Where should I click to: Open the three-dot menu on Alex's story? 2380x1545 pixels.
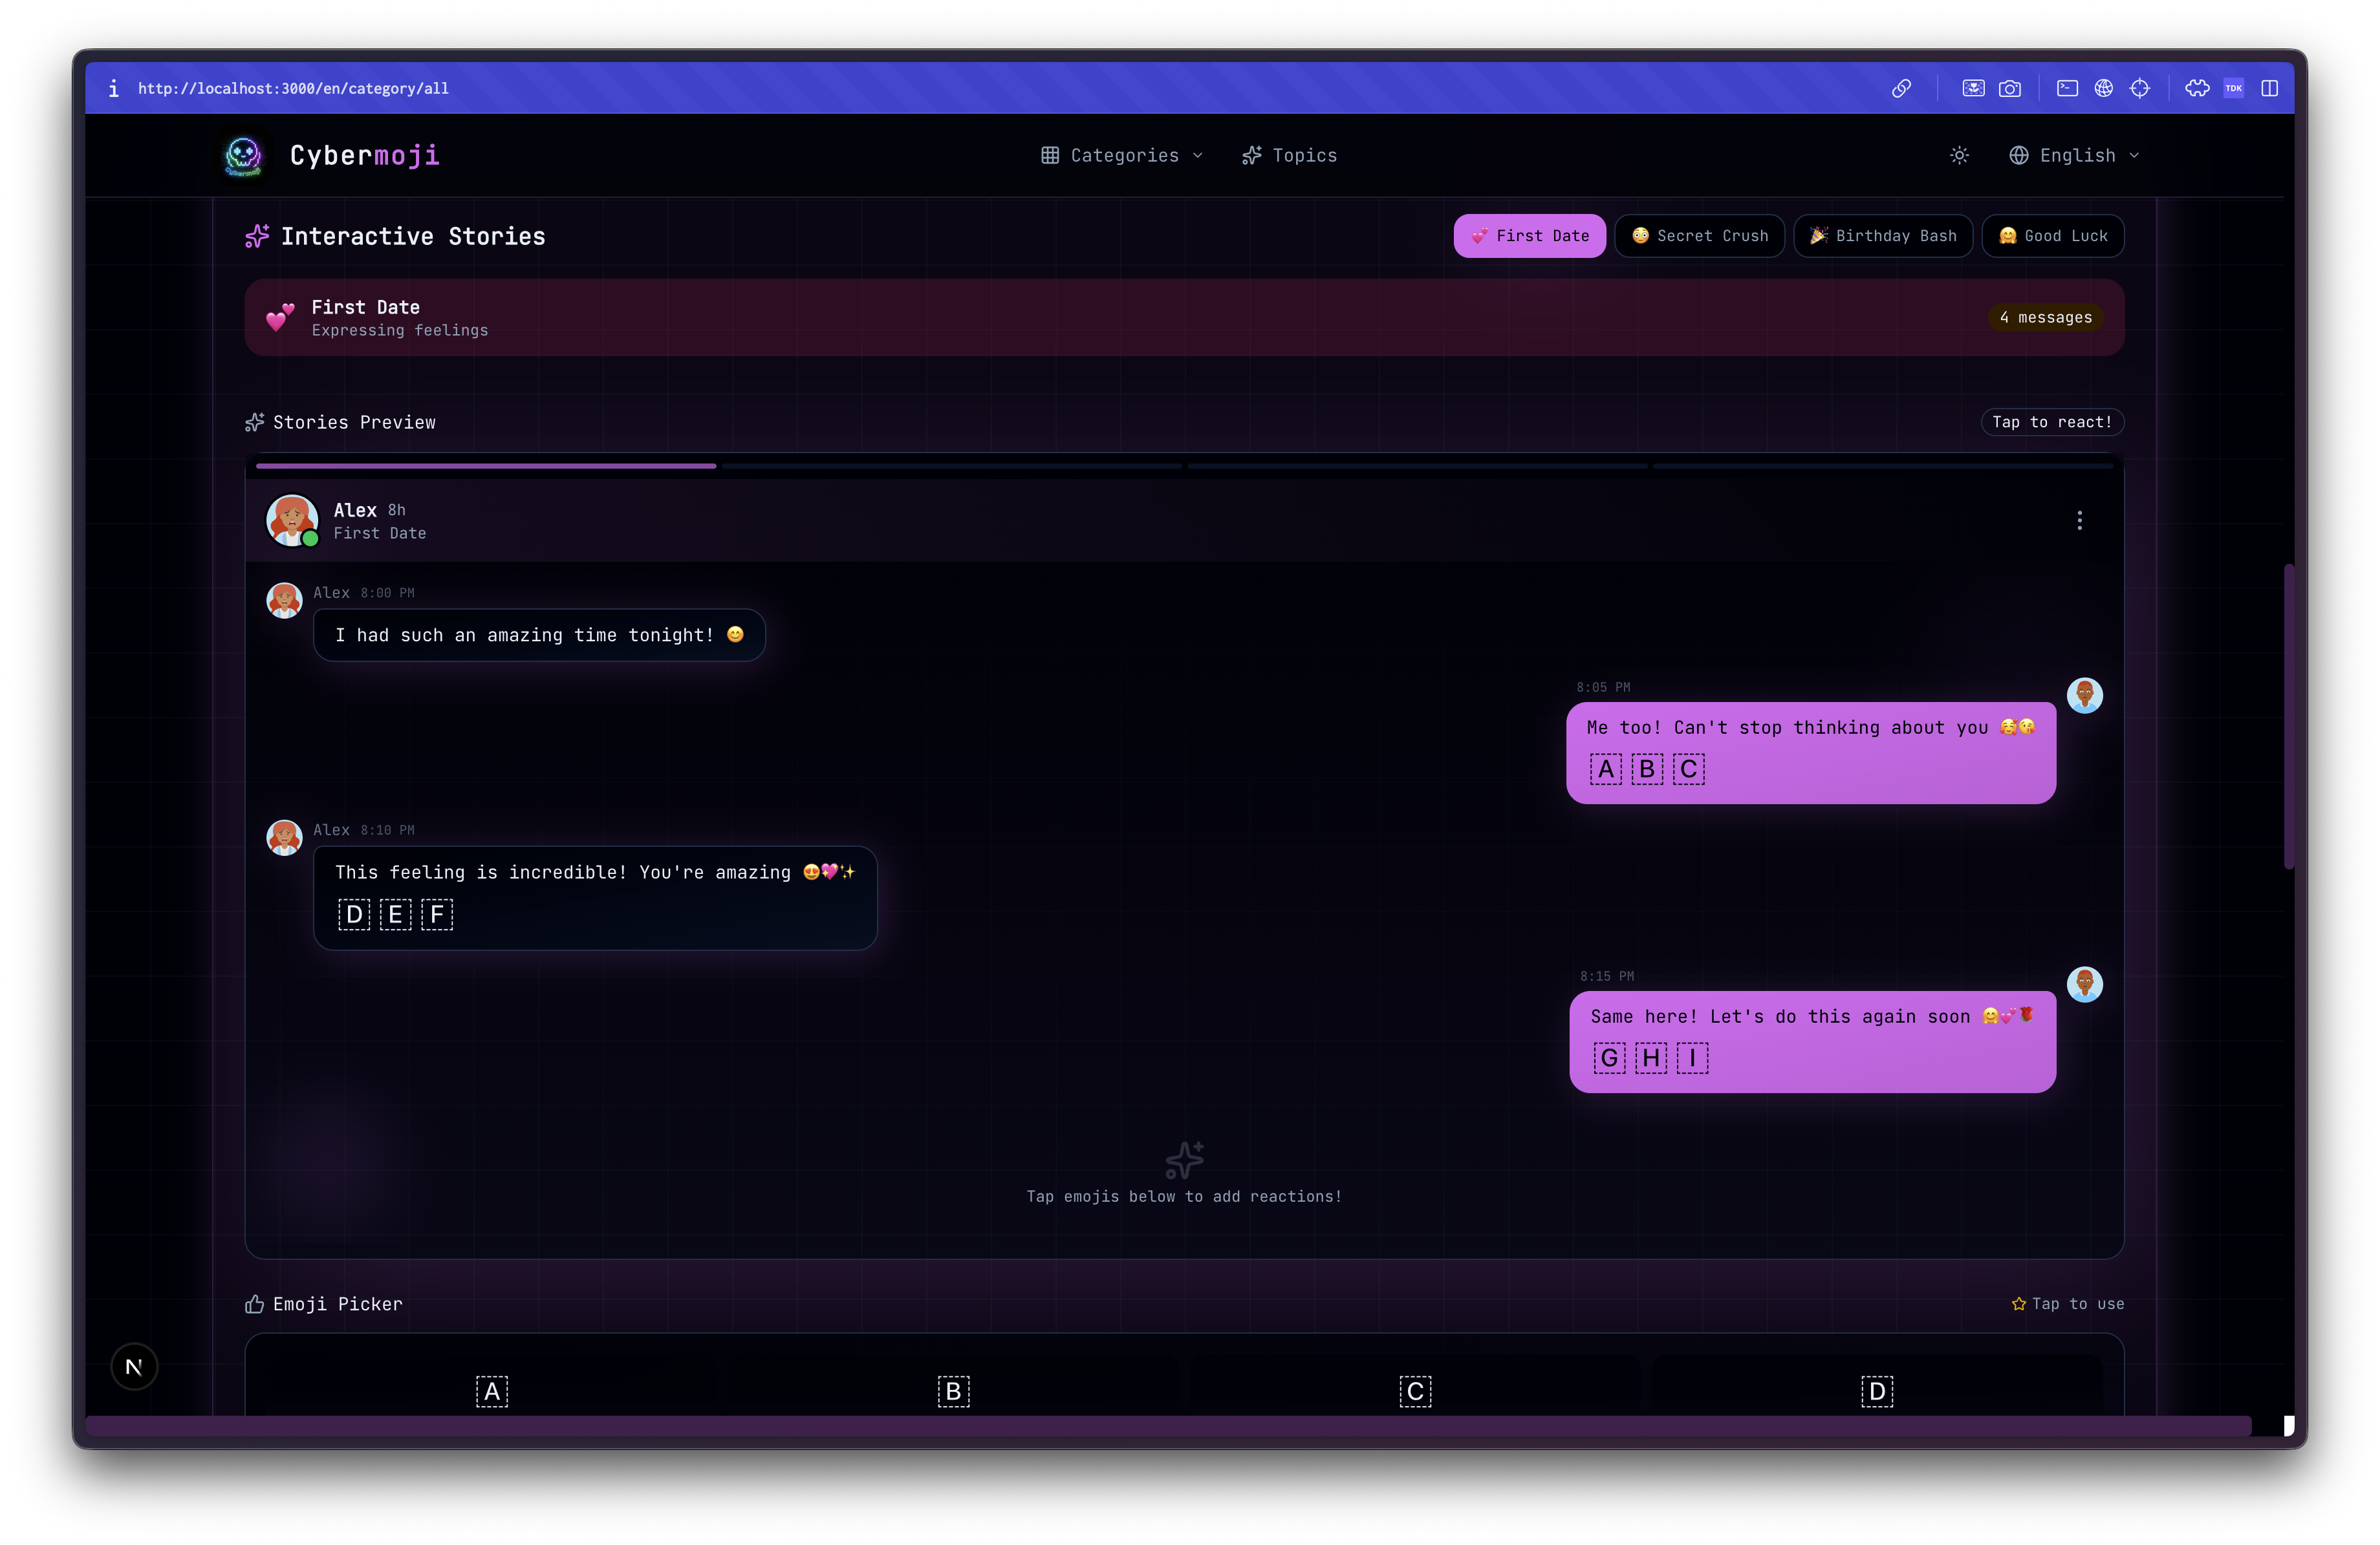point(2079,520)
